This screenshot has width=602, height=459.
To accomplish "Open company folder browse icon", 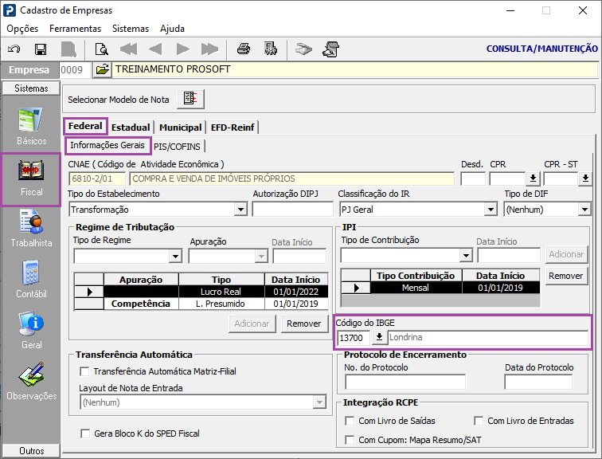I will (102, 70).
